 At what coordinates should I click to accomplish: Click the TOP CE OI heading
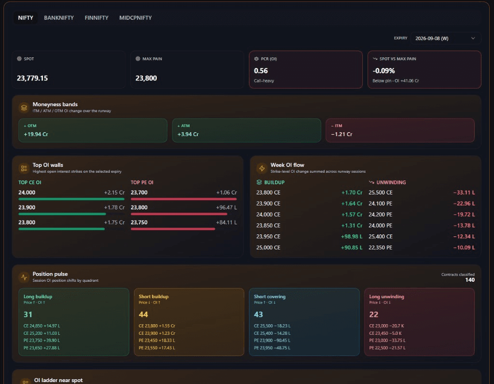tap(29, 182)
